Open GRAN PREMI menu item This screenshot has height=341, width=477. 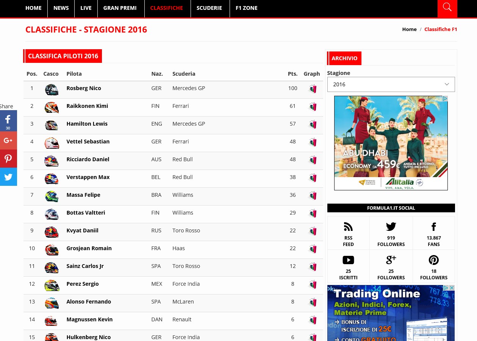(x=120, y=8)
